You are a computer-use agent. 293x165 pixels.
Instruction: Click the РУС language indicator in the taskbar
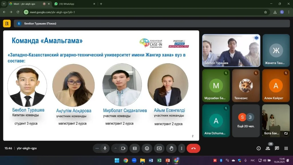[x=253, y=160]
